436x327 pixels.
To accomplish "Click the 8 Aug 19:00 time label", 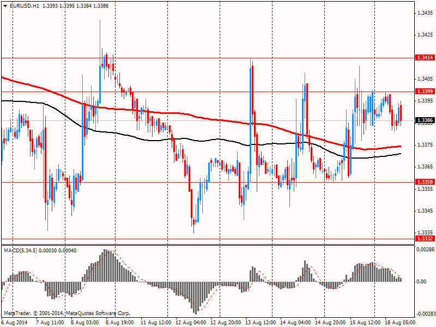I will (119, 323).
